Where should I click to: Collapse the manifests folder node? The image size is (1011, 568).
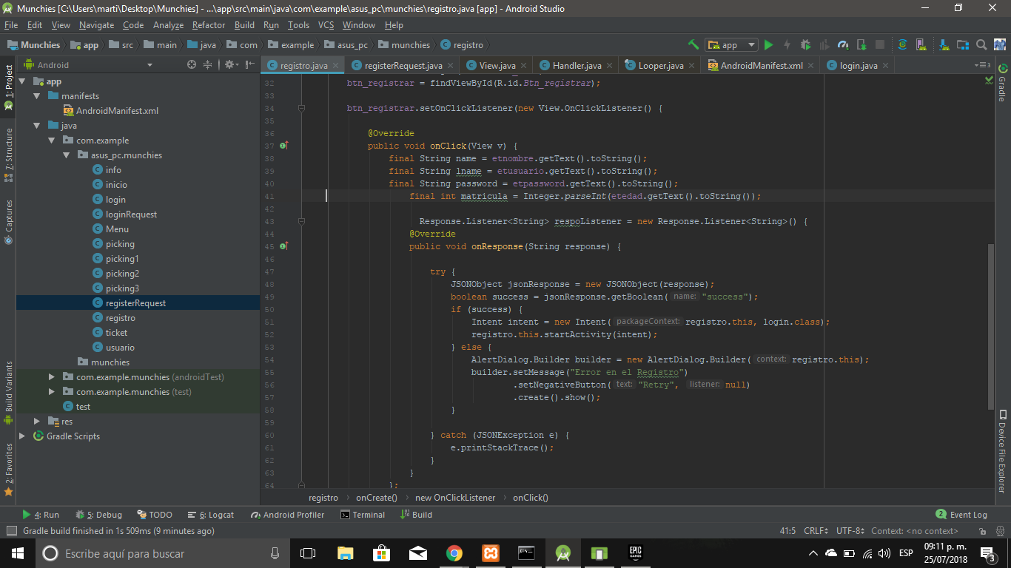[36, 96]
